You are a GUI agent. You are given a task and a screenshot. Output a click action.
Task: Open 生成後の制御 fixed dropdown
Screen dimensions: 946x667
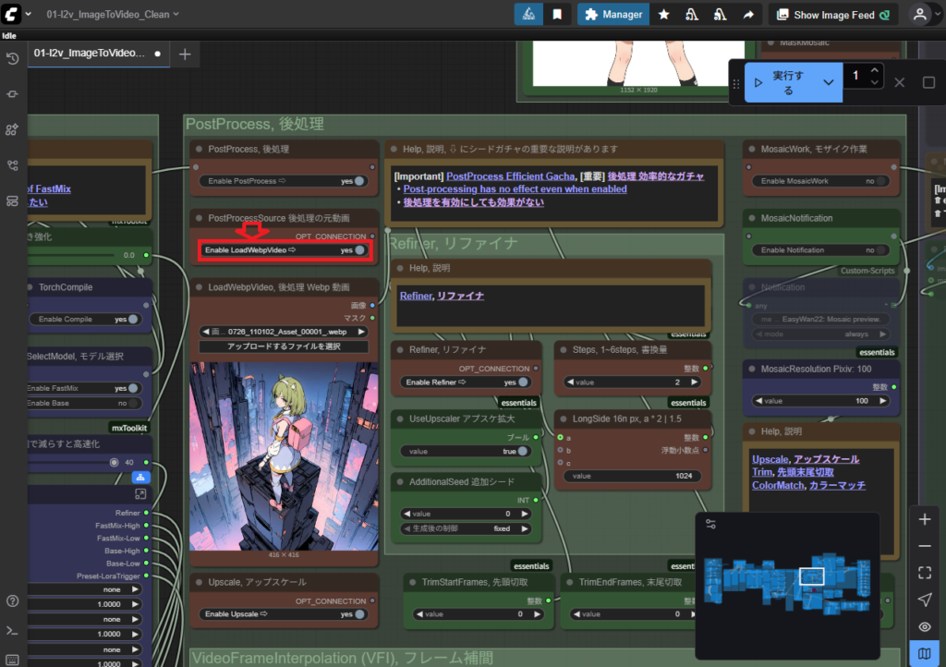click(466, 528)
